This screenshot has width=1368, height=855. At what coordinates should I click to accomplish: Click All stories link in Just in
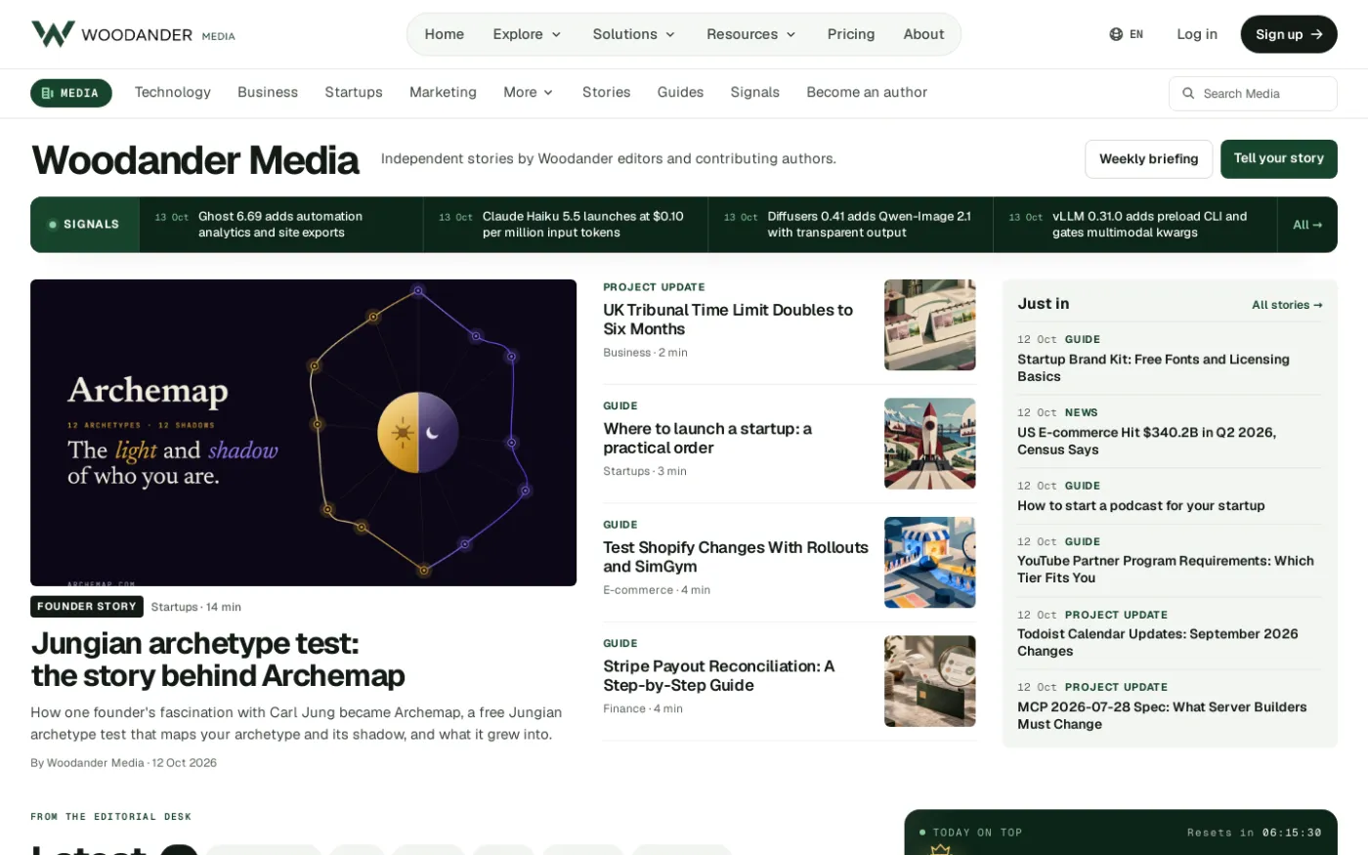[x=1287, y=305]
